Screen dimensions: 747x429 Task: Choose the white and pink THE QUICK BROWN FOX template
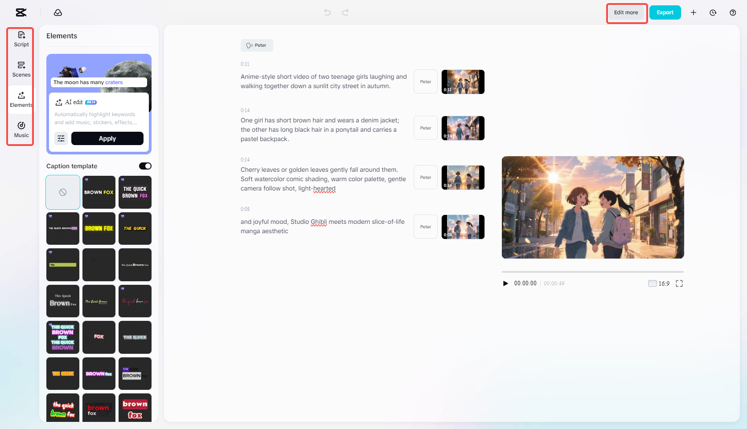pyautogui.click(x=135, y=192)
